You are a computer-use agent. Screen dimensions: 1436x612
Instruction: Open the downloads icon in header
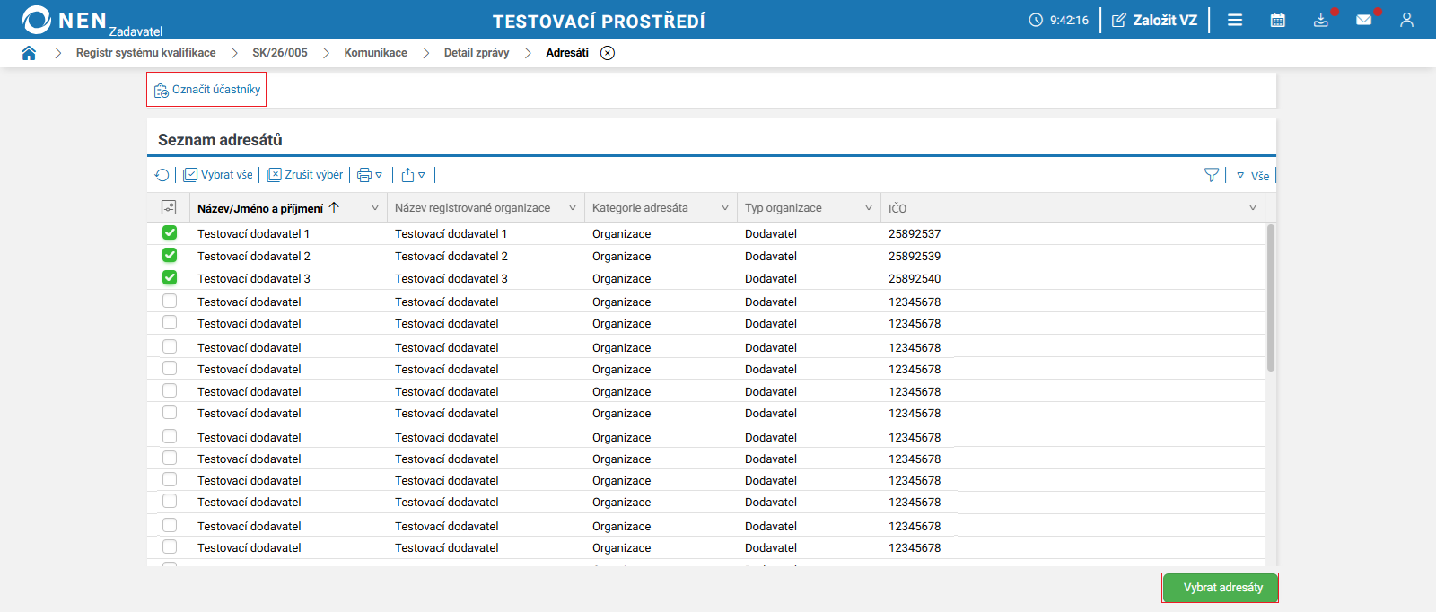(x=1321, y=20)
